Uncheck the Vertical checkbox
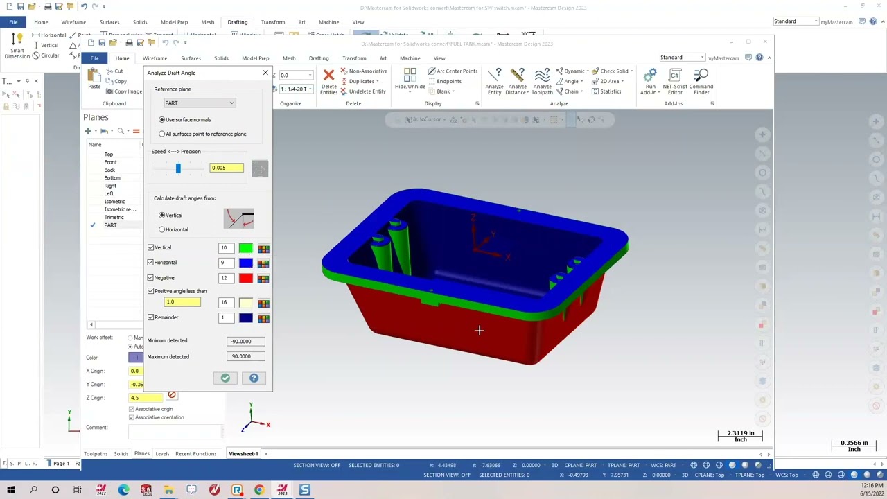887x499 pixels. 151,247
